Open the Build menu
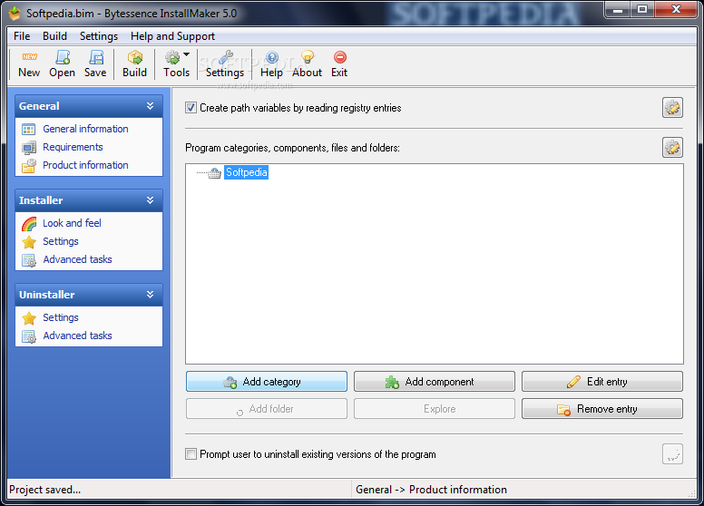Viewport: 704px width, 506px height. tap(54, 36)
